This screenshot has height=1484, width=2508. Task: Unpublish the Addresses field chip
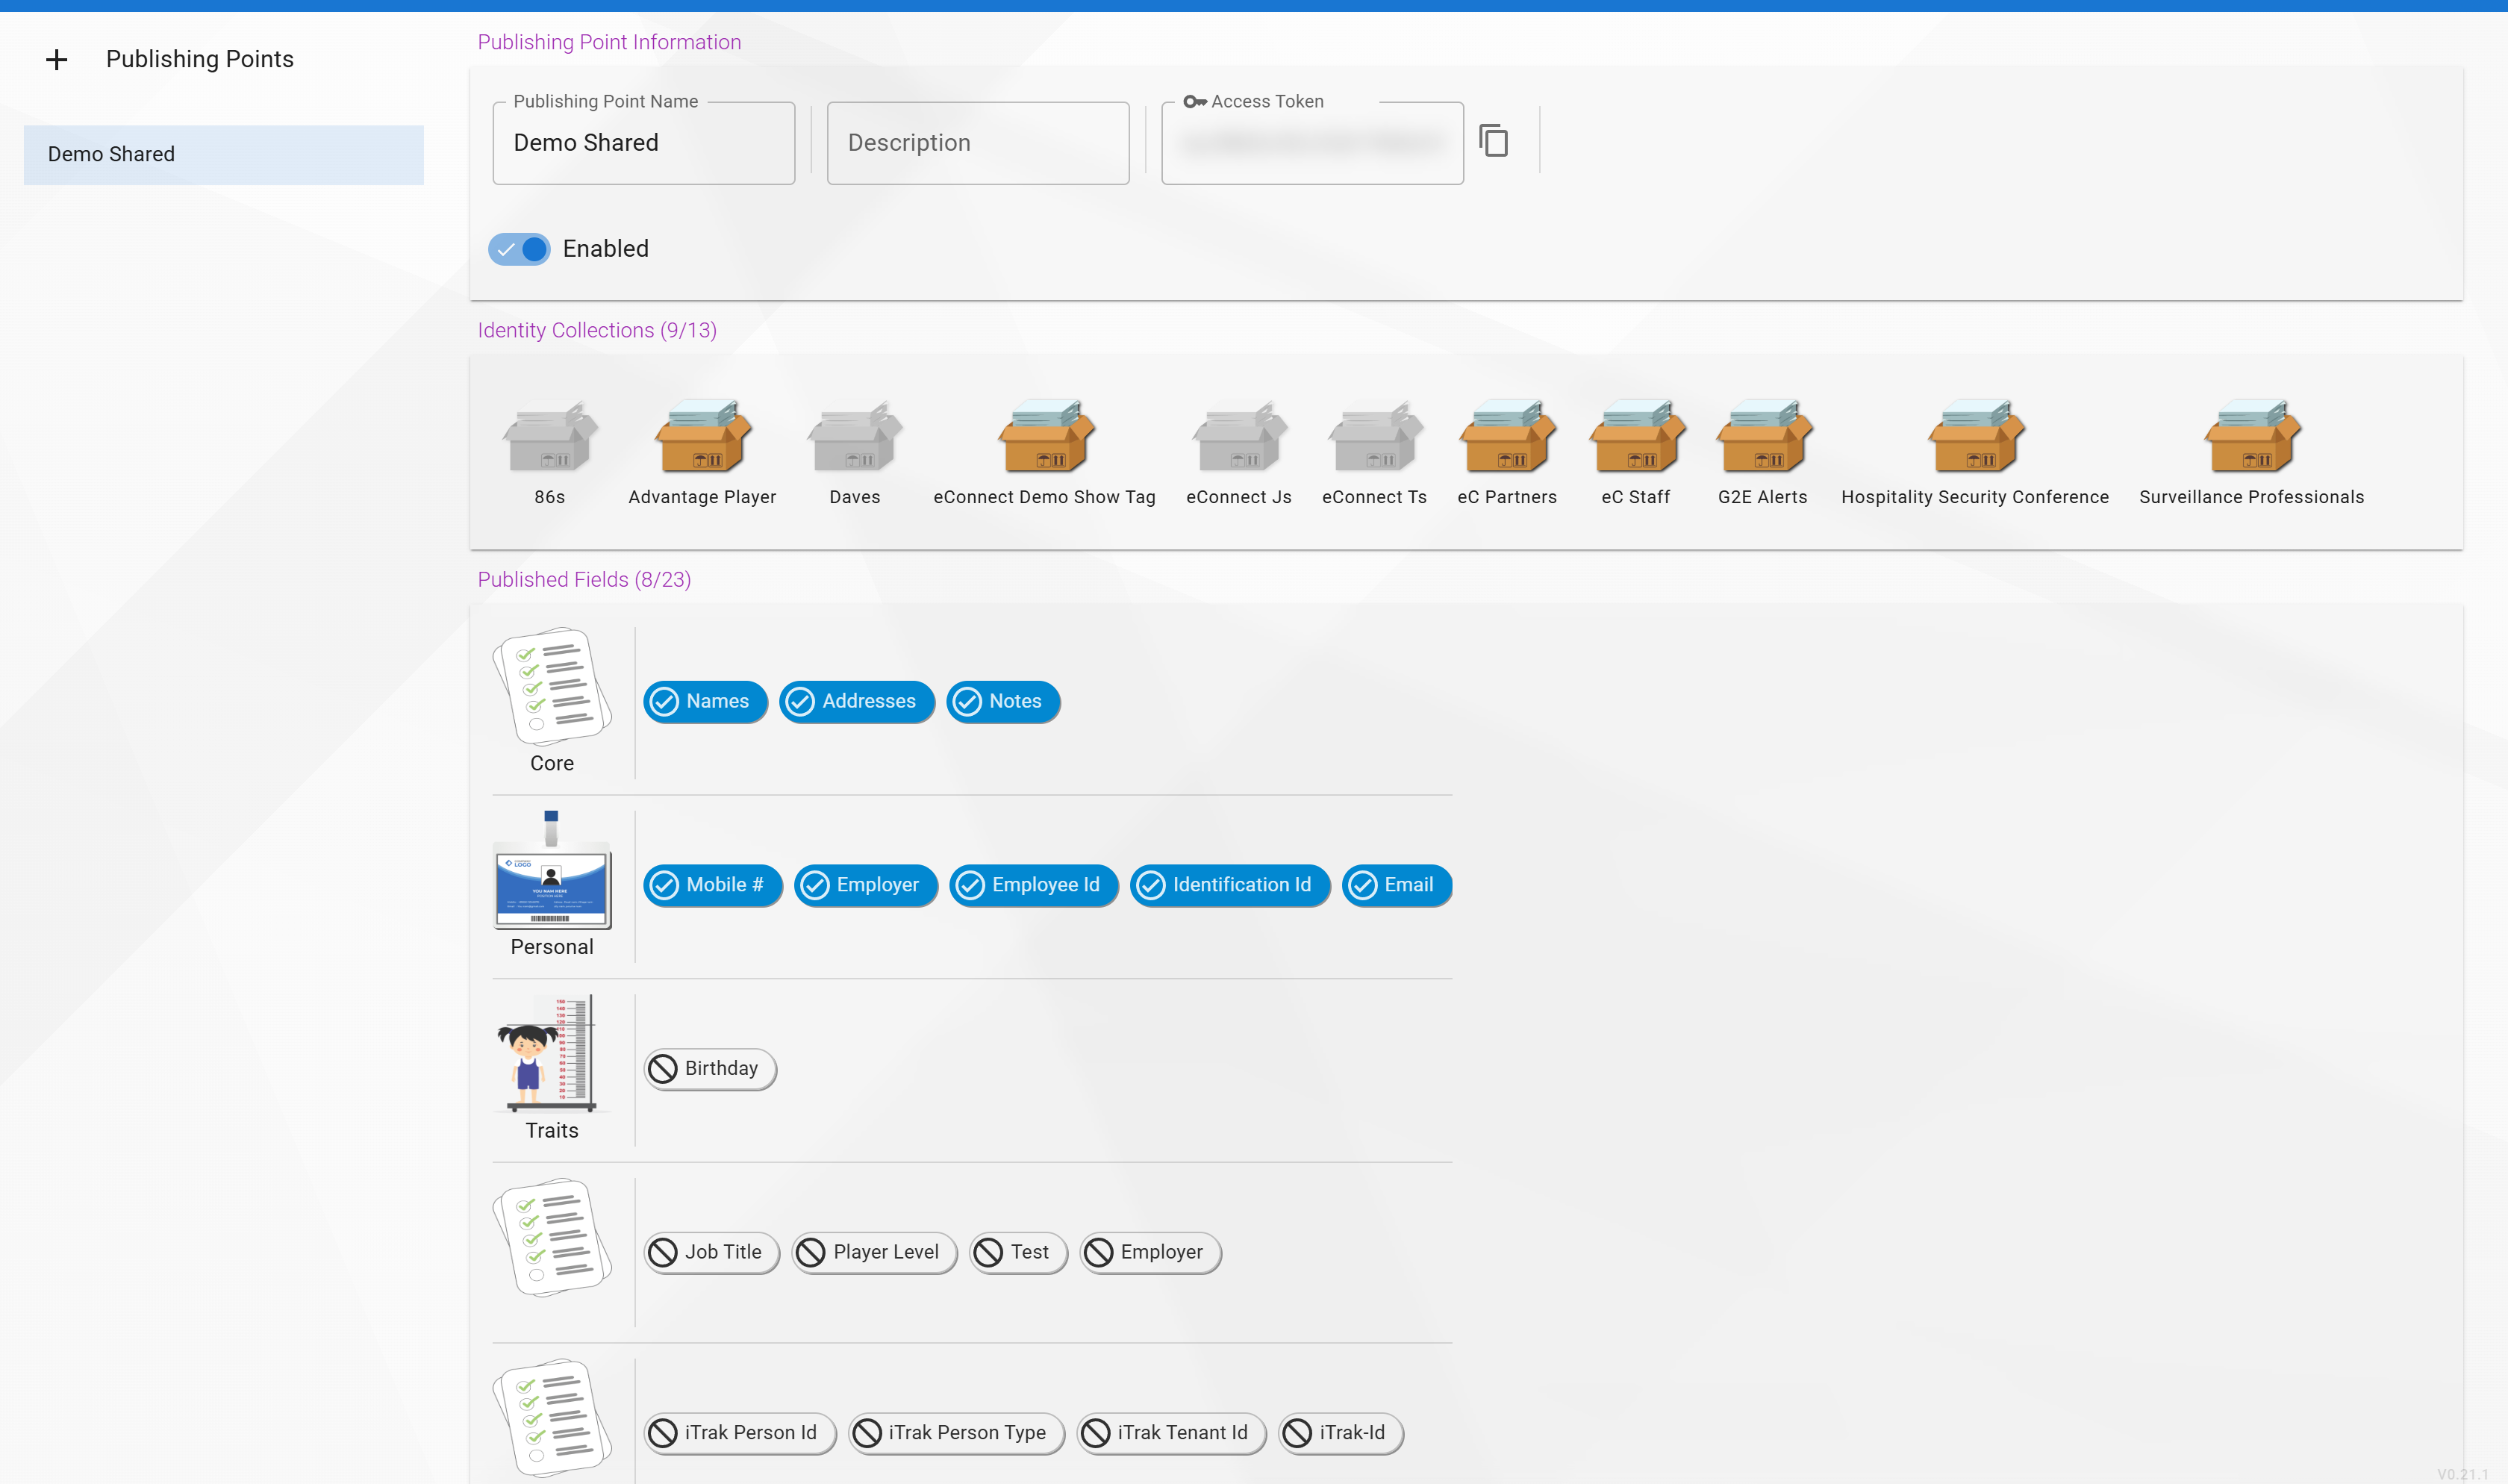(857, 701)
